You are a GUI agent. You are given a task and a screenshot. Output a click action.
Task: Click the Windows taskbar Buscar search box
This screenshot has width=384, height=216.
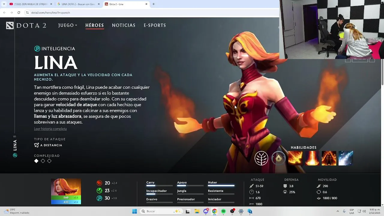click(161, 211)
